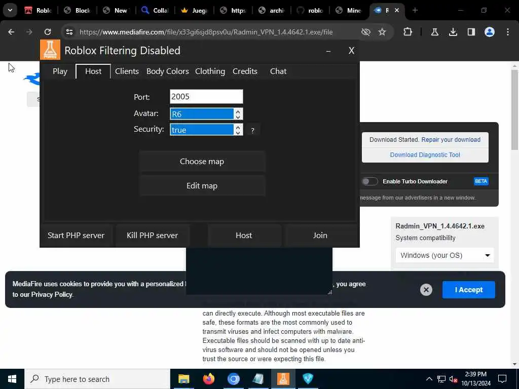The image size is (519, 389).
Task: Click the Choose map button
Action: (202, 162)
